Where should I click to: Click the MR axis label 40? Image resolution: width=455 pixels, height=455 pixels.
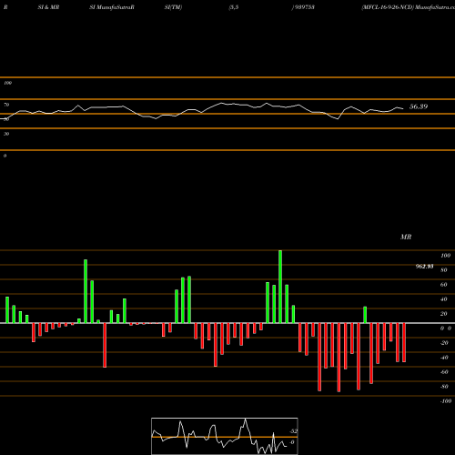[444, 299]
